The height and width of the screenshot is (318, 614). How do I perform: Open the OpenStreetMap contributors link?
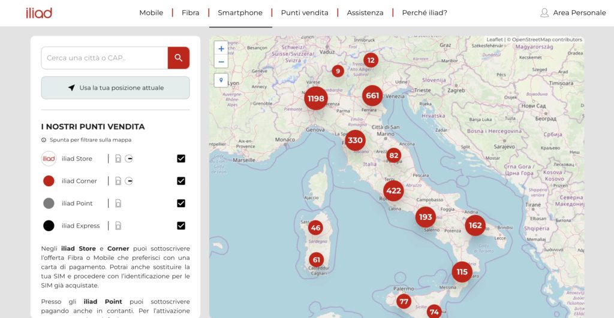point(547,40)
